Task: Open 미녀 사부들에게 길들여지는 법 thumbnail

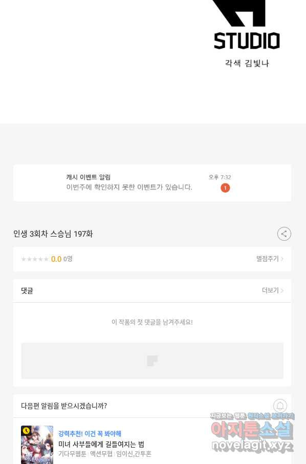Action: coord(37,445)
